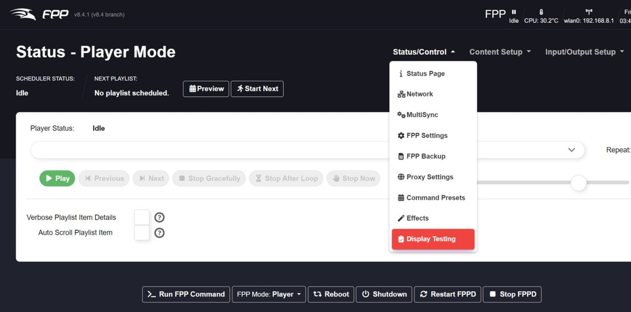This screenshot has height=312, width=631.
Task: Open the highlighted Display Testing item
Action: click(433, 239)
